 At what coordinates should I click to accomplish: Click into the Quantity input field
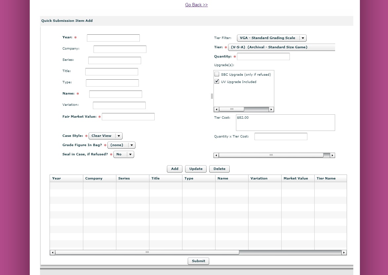[x=263, y=57]
